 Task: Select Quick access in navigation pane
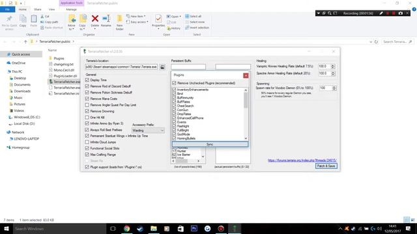pos(21,55)
